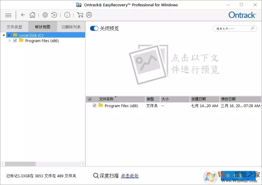Sort by 创建日期 column header

(205, 99)
